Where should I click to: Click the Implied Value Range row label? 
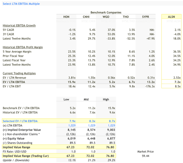tap(17, 147)
